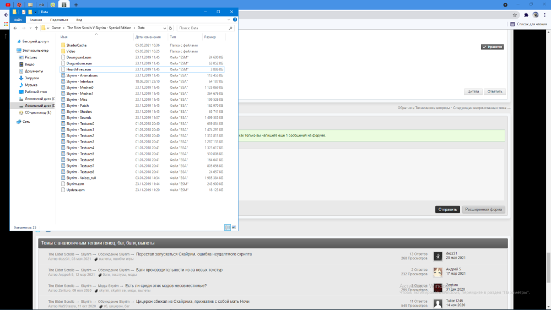The width and height of the screenshot is (551, 310).
Task: Expand the Quick Access Toolbar dropdown arrow
Action: coord(35,12)
